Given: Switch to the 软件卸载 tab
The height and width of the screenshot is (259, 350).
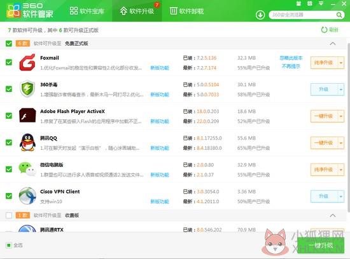Looking at the screenshot, I should [186, 11].
